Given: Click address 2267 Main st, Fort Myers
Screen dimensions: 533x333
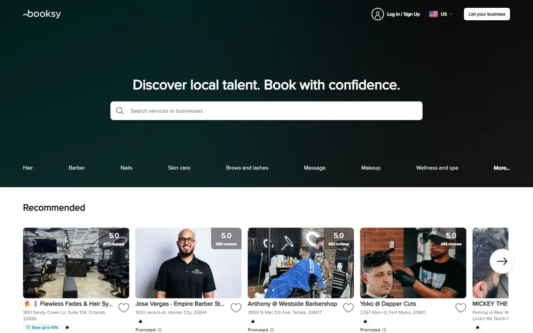Looking at the screenshot, I should click(x=393, y=312).
